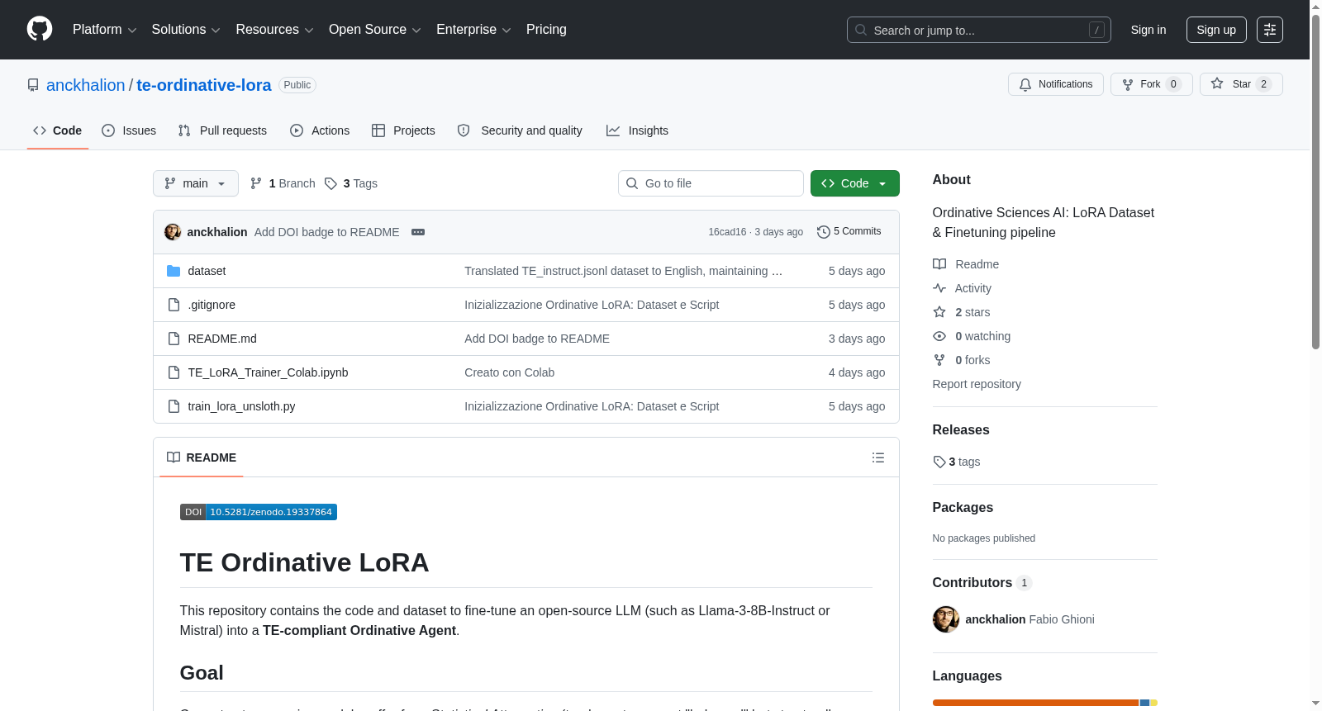Go to the Pricing page
This screenshot has height=711, width=1322.
546,30
